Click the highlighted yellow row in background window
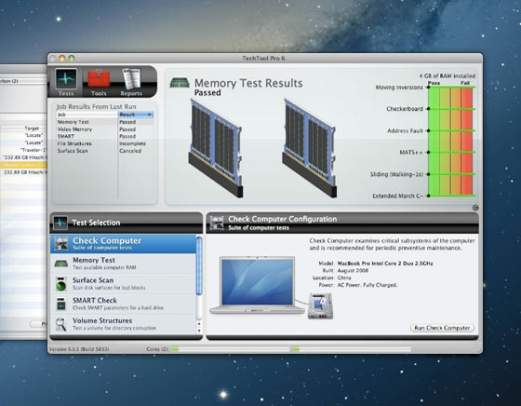 click(23, 165)
